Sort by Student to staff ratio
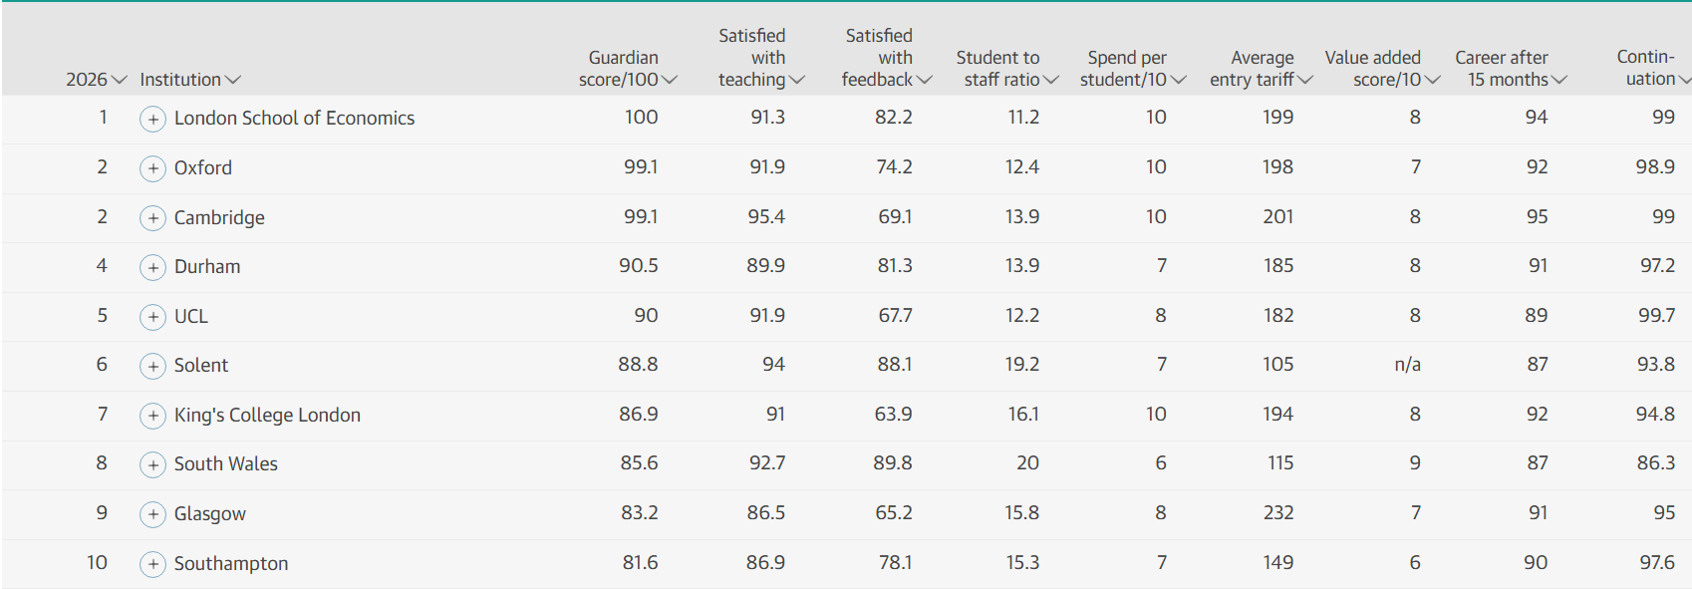Image resolution: width=1692 pixels, height=589 pixels. coord(1007,69)
